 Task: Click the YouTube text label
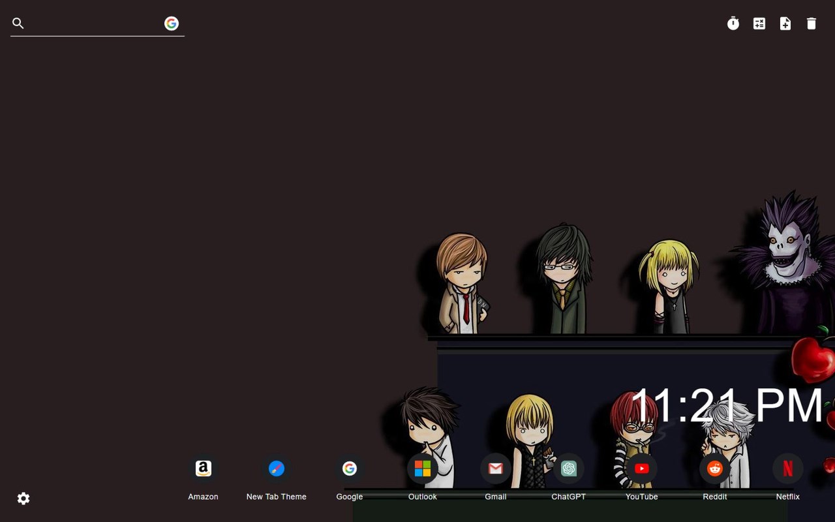[642, 497]
